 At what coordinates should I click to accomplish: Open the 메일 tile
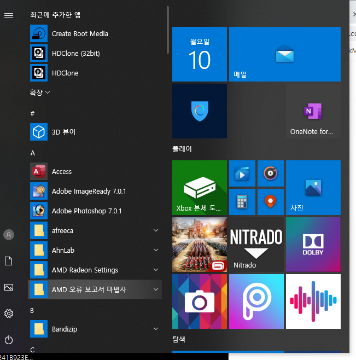coord(285,54)
